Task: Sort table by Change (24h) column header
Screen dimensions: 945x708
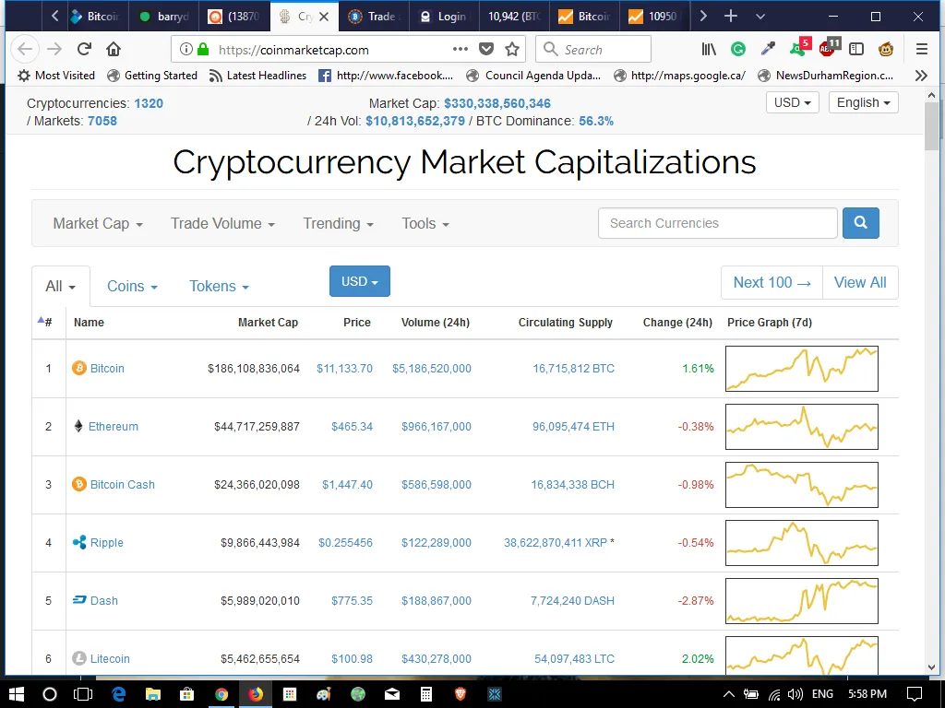Action: click(x=677, y=322)
